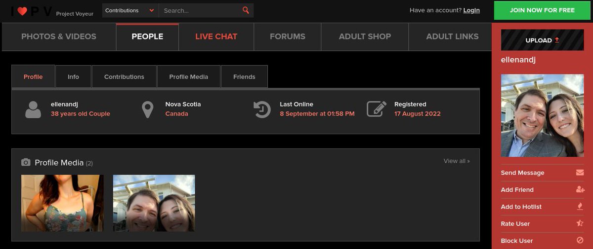Click the 'Nova Scotia' text

183,104
